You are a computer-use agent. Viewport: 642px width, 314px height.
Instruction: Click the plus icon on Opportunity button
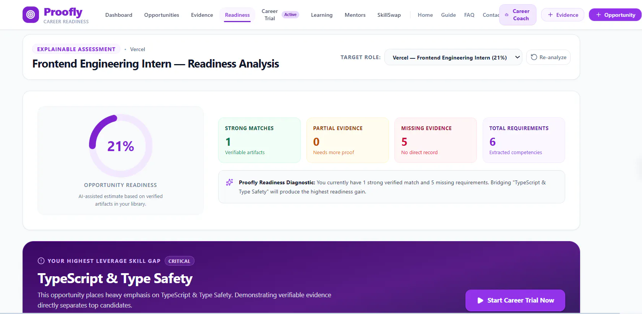point(598,15)
